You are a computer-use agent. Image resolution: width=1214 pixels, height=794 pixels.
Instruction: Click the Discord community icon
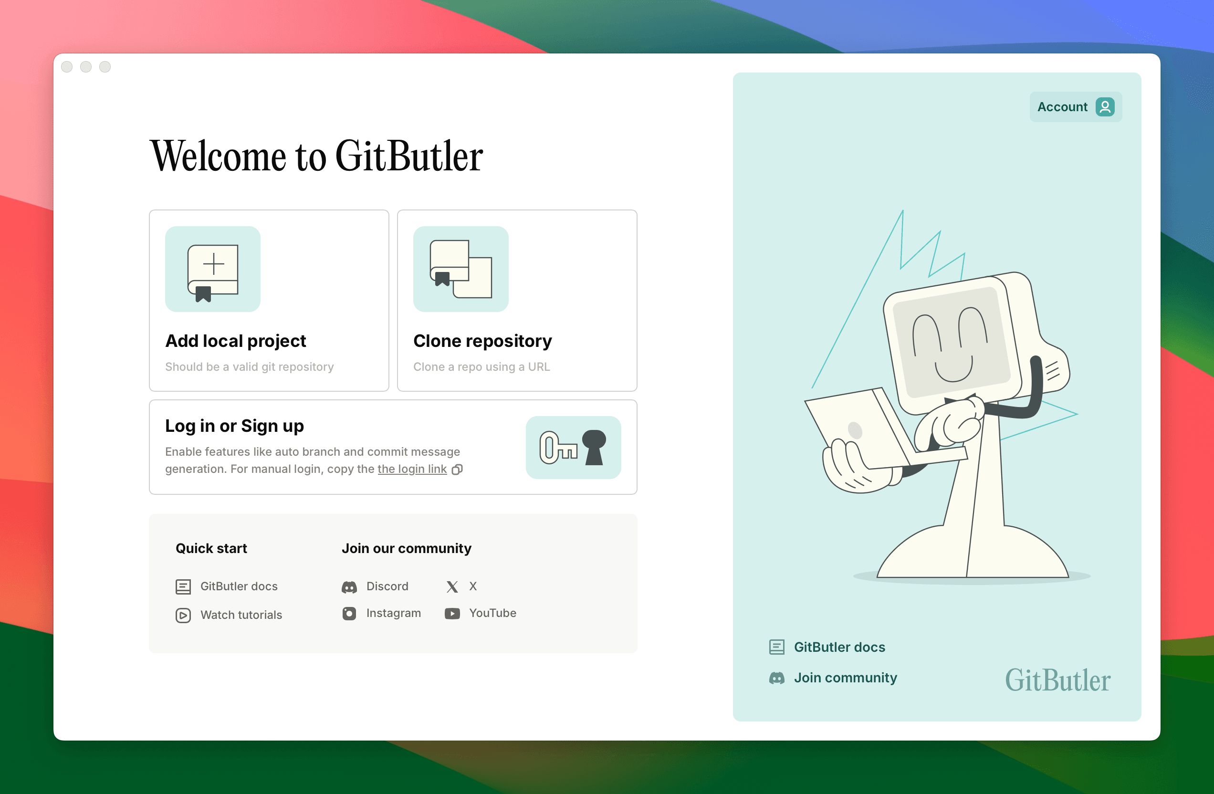click(x=349, y=586)
